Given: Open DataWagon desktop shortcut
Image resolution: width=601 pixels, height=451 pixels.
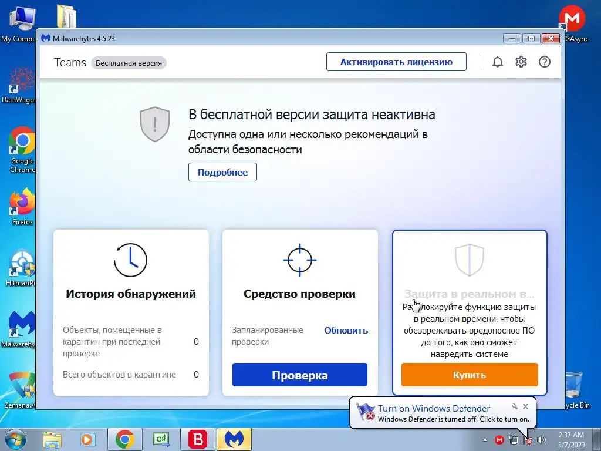Looking at the screenshot, I should [19, 85].
